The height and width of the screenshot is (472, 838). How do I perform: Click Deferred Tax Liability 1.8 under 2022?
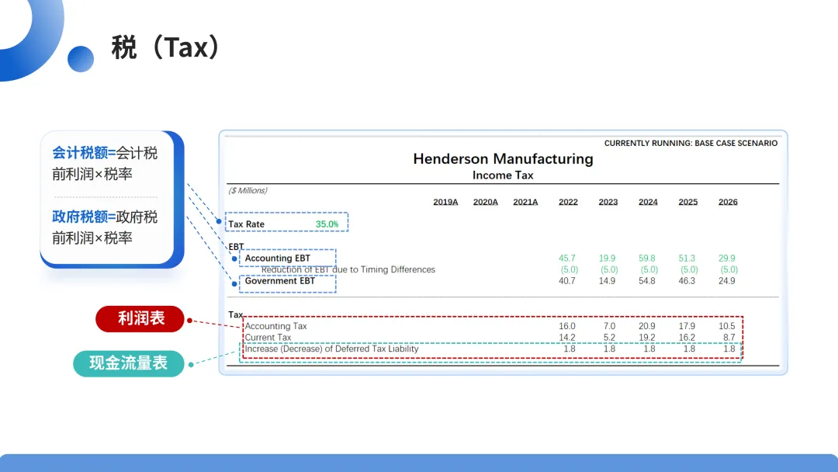[570, 349]
